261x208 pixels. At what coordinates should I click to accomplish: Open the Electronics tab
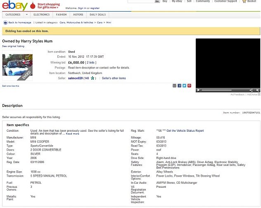42,14
